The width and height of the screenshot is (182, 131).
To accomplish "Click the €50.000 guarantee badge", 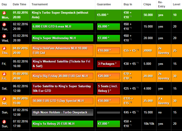I will click(108, 101).
